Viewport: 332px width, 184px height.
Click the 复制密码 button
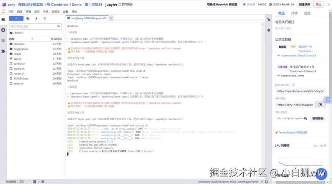coord(318,118)
